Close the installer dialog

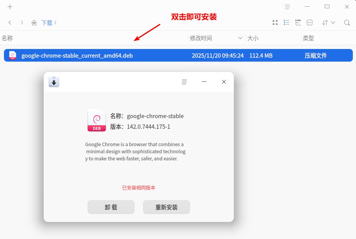point(224,82)
